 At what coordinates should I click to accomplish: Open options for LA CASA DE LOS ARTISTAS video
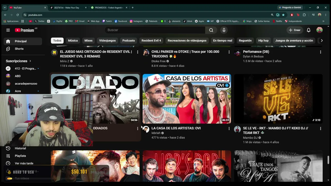pos(229,128)
